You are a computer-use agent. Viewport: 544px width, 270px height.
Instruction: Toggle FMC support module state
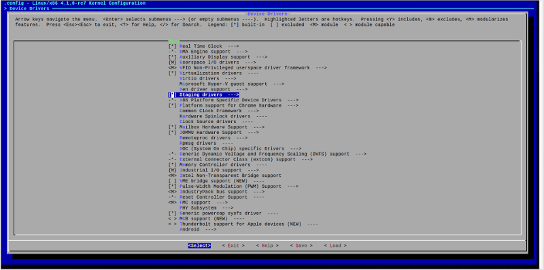point(173,203)
